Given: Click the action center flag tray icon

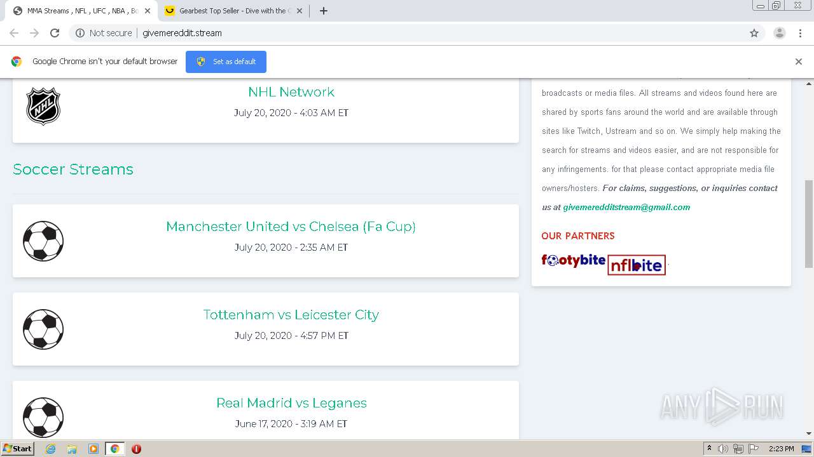Looking at the screenshot, I should click(x=754, y=449).
